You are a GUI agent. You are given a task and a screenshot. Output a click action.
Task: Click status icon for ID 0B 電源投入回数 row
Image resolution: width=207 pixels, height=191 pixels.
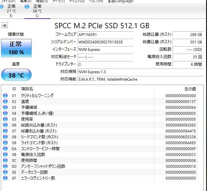tap(5, 154)
